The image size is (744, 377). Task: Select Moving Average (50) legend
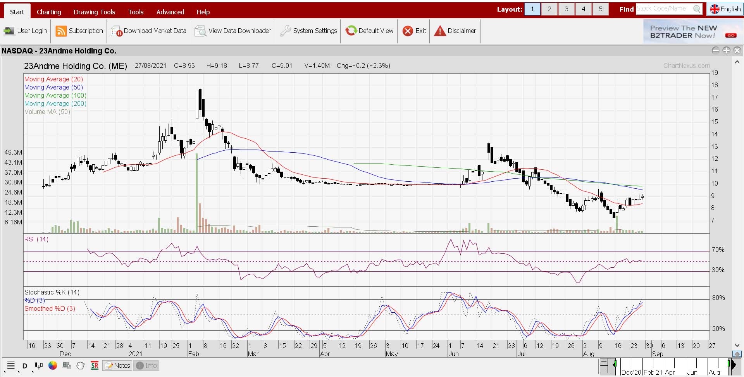tap(53, 87)
